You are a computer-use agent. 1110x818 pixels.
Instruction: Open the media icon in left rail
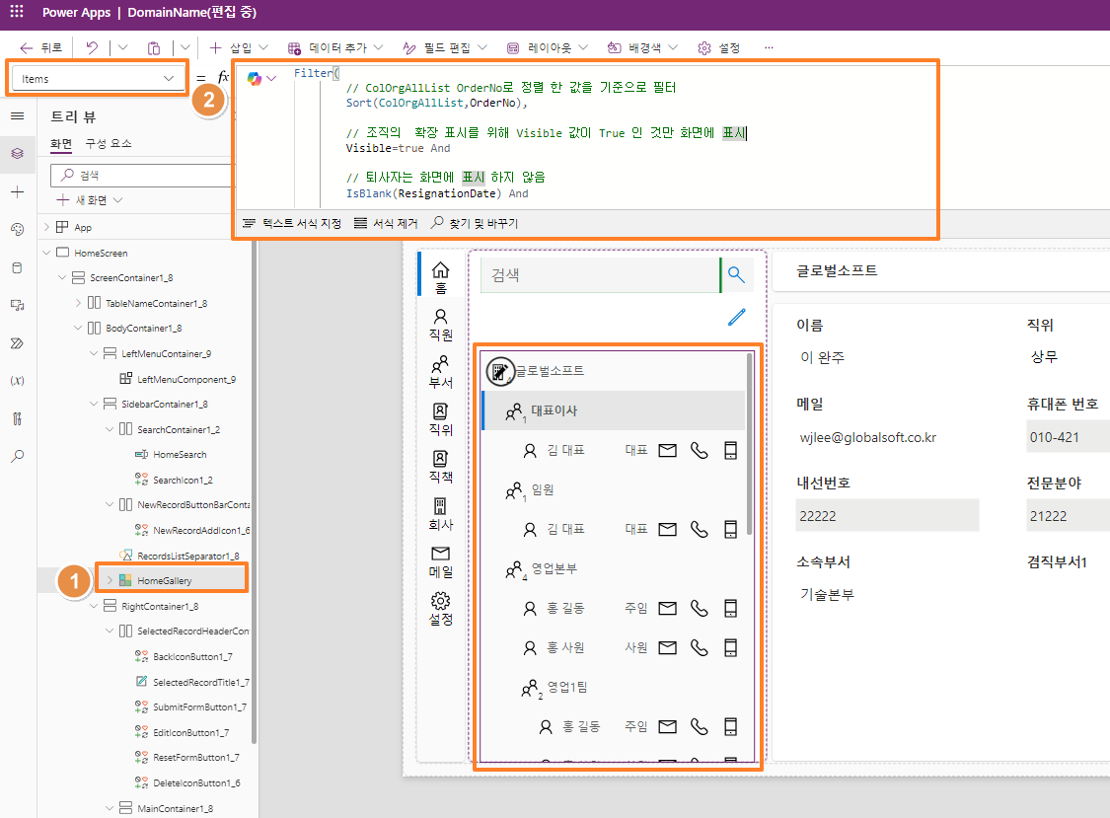point(18,305)
